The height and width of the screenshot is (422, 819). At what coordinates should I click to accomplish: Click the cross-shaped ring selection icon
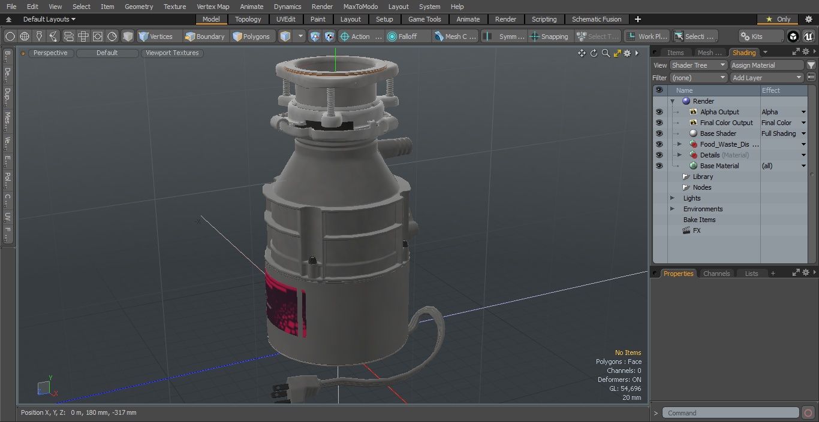(83, 37)
